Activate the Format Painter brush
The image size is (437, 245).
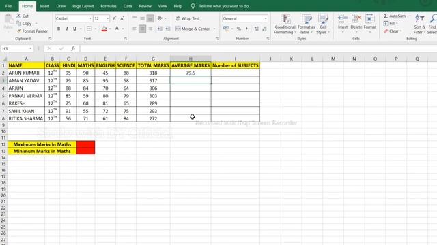tap(19, 31)
